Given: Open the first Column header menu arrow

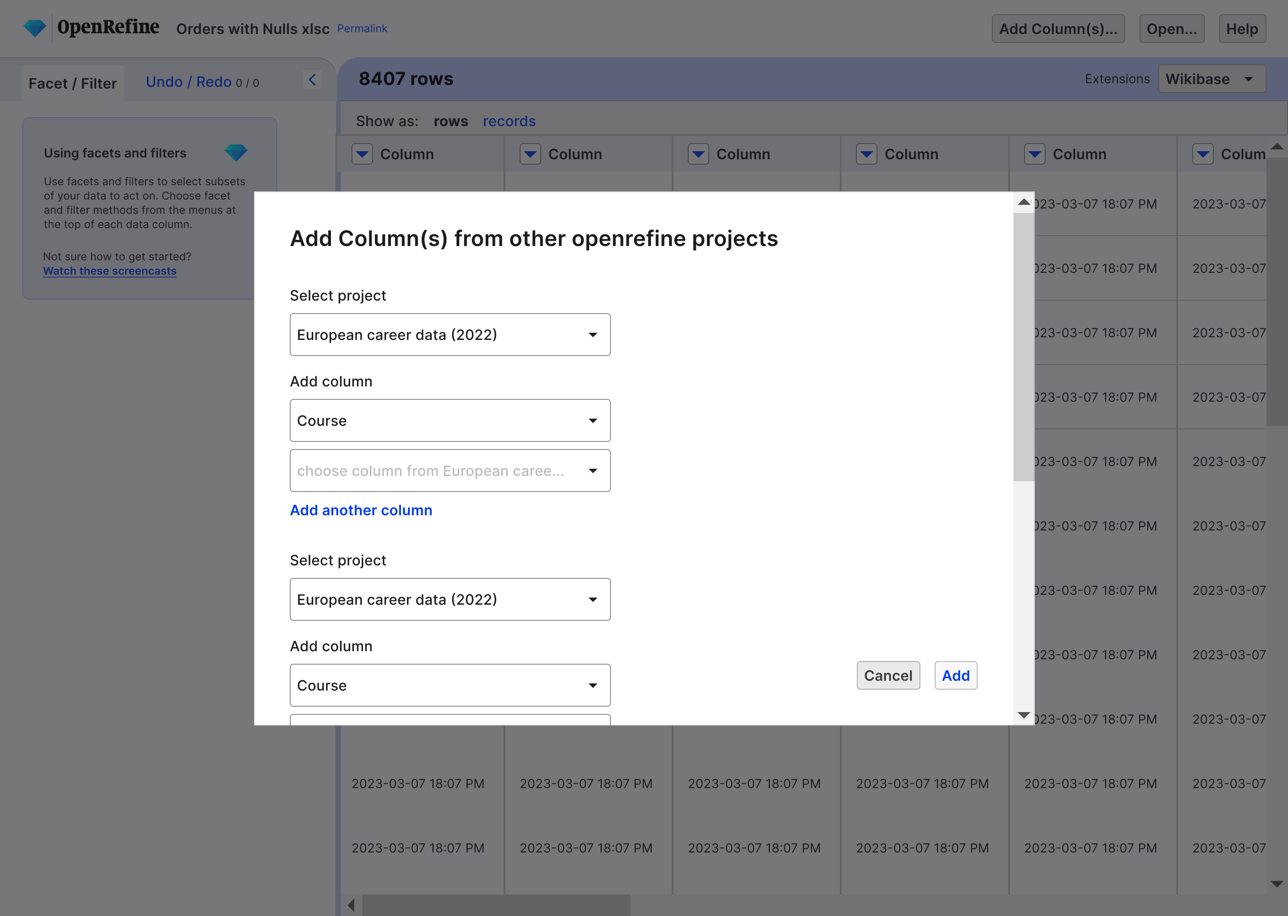Looking at the screenshot, I should point(362,153).
